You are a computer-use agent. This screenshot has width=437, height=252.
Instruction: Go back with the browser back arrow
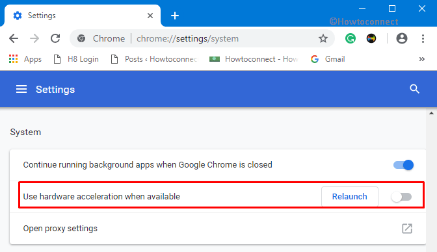point(14,38)
